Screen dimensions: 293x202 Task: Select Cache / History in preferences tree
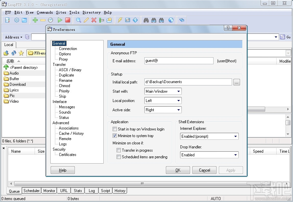click(71, 133)
